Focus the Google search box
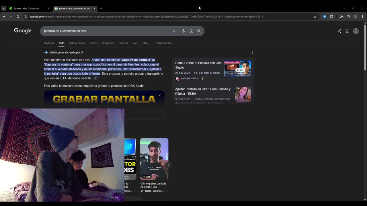 point(106,31)
